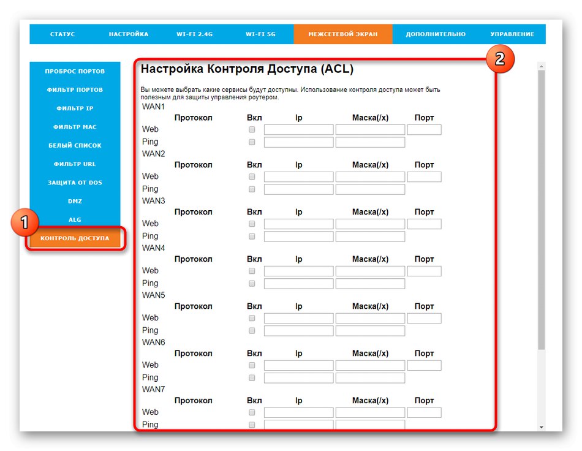Viewport: 582px width, 451px height.
Task: Switch to the WI-FI 5G tab
Action: point(262,34)
